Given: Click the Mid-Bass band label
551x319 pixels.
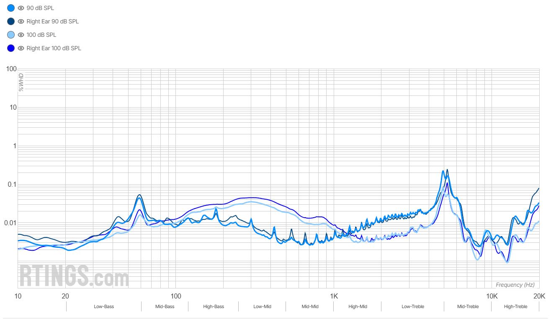Looking at the screenshot, I should click(x=165, y=306).
